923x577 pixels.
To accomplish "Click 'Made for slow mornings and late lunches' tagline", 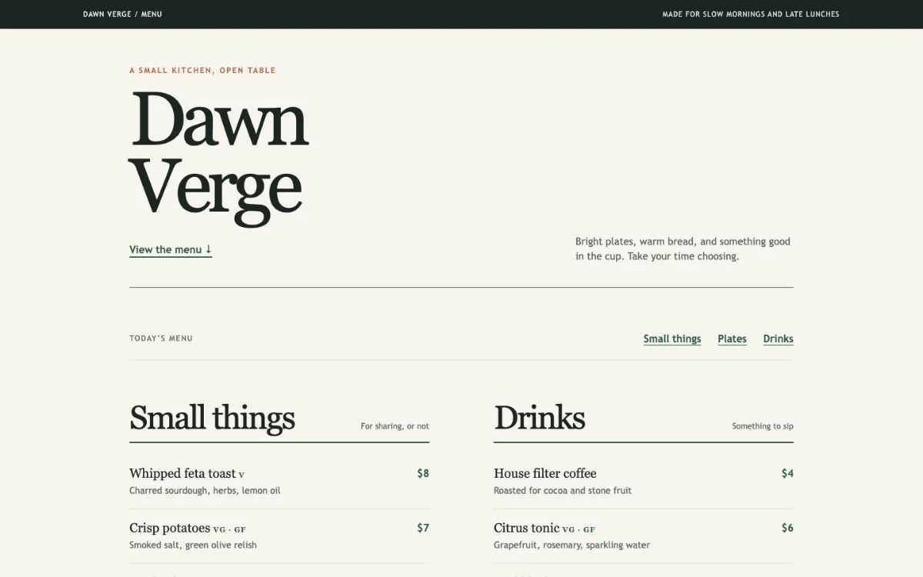I will tap(751, 14).
